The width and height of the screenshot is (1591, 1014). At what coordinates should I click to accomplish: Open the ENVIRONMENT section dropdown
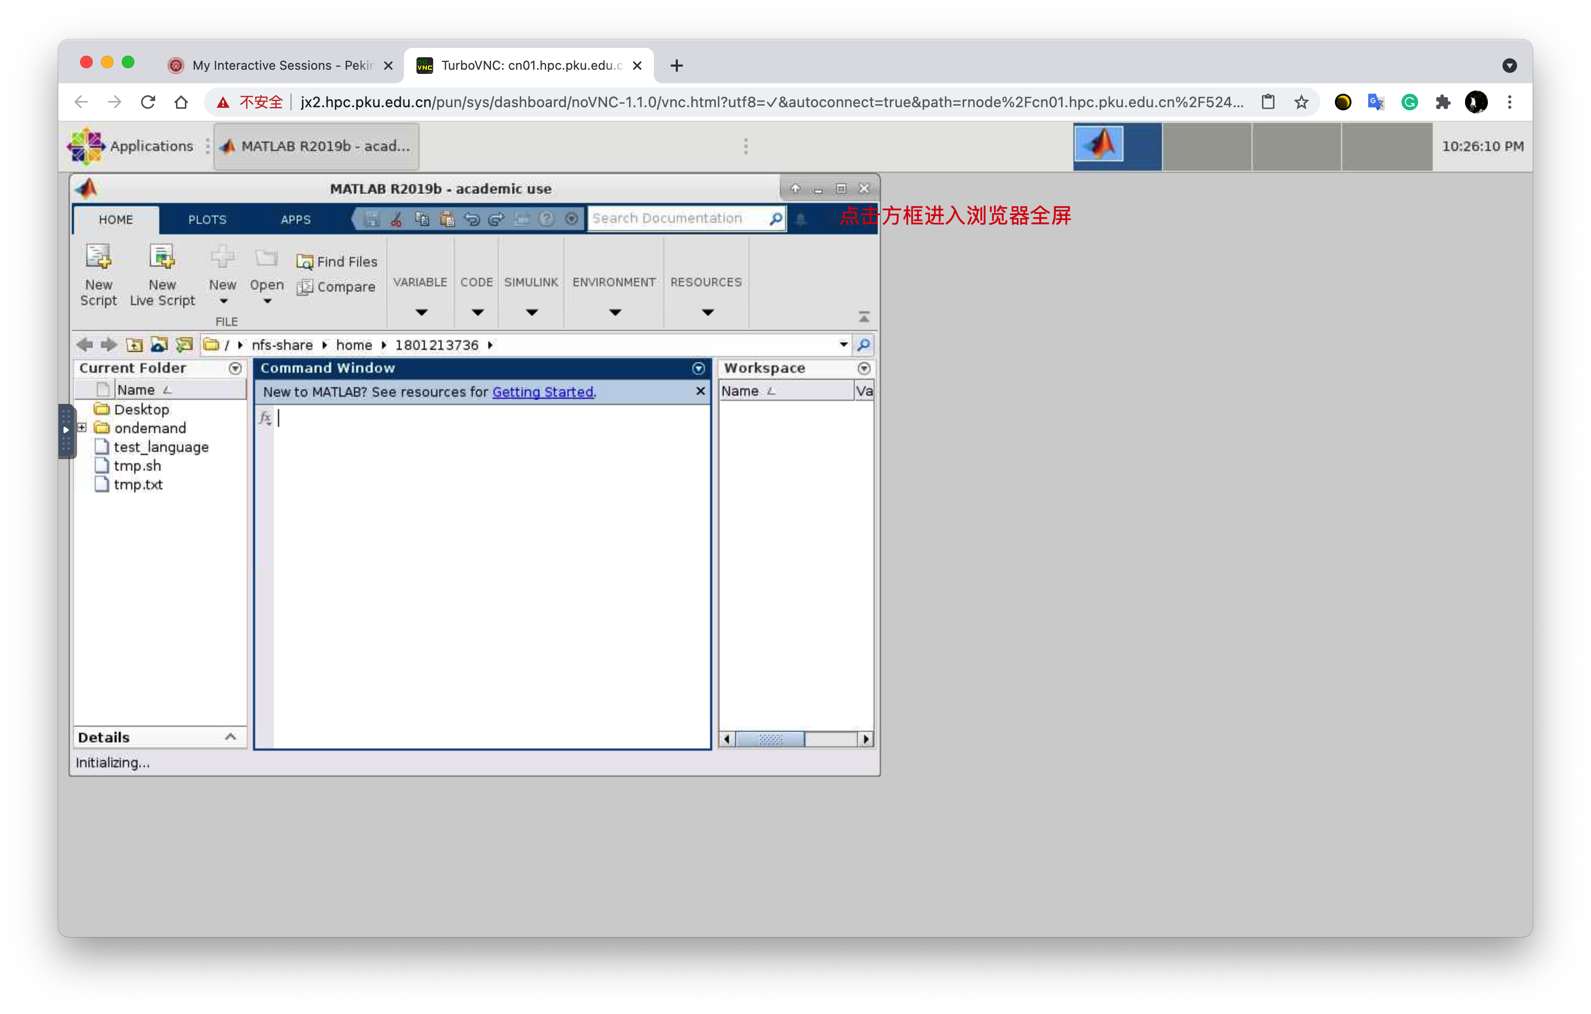tap(614, 312)
